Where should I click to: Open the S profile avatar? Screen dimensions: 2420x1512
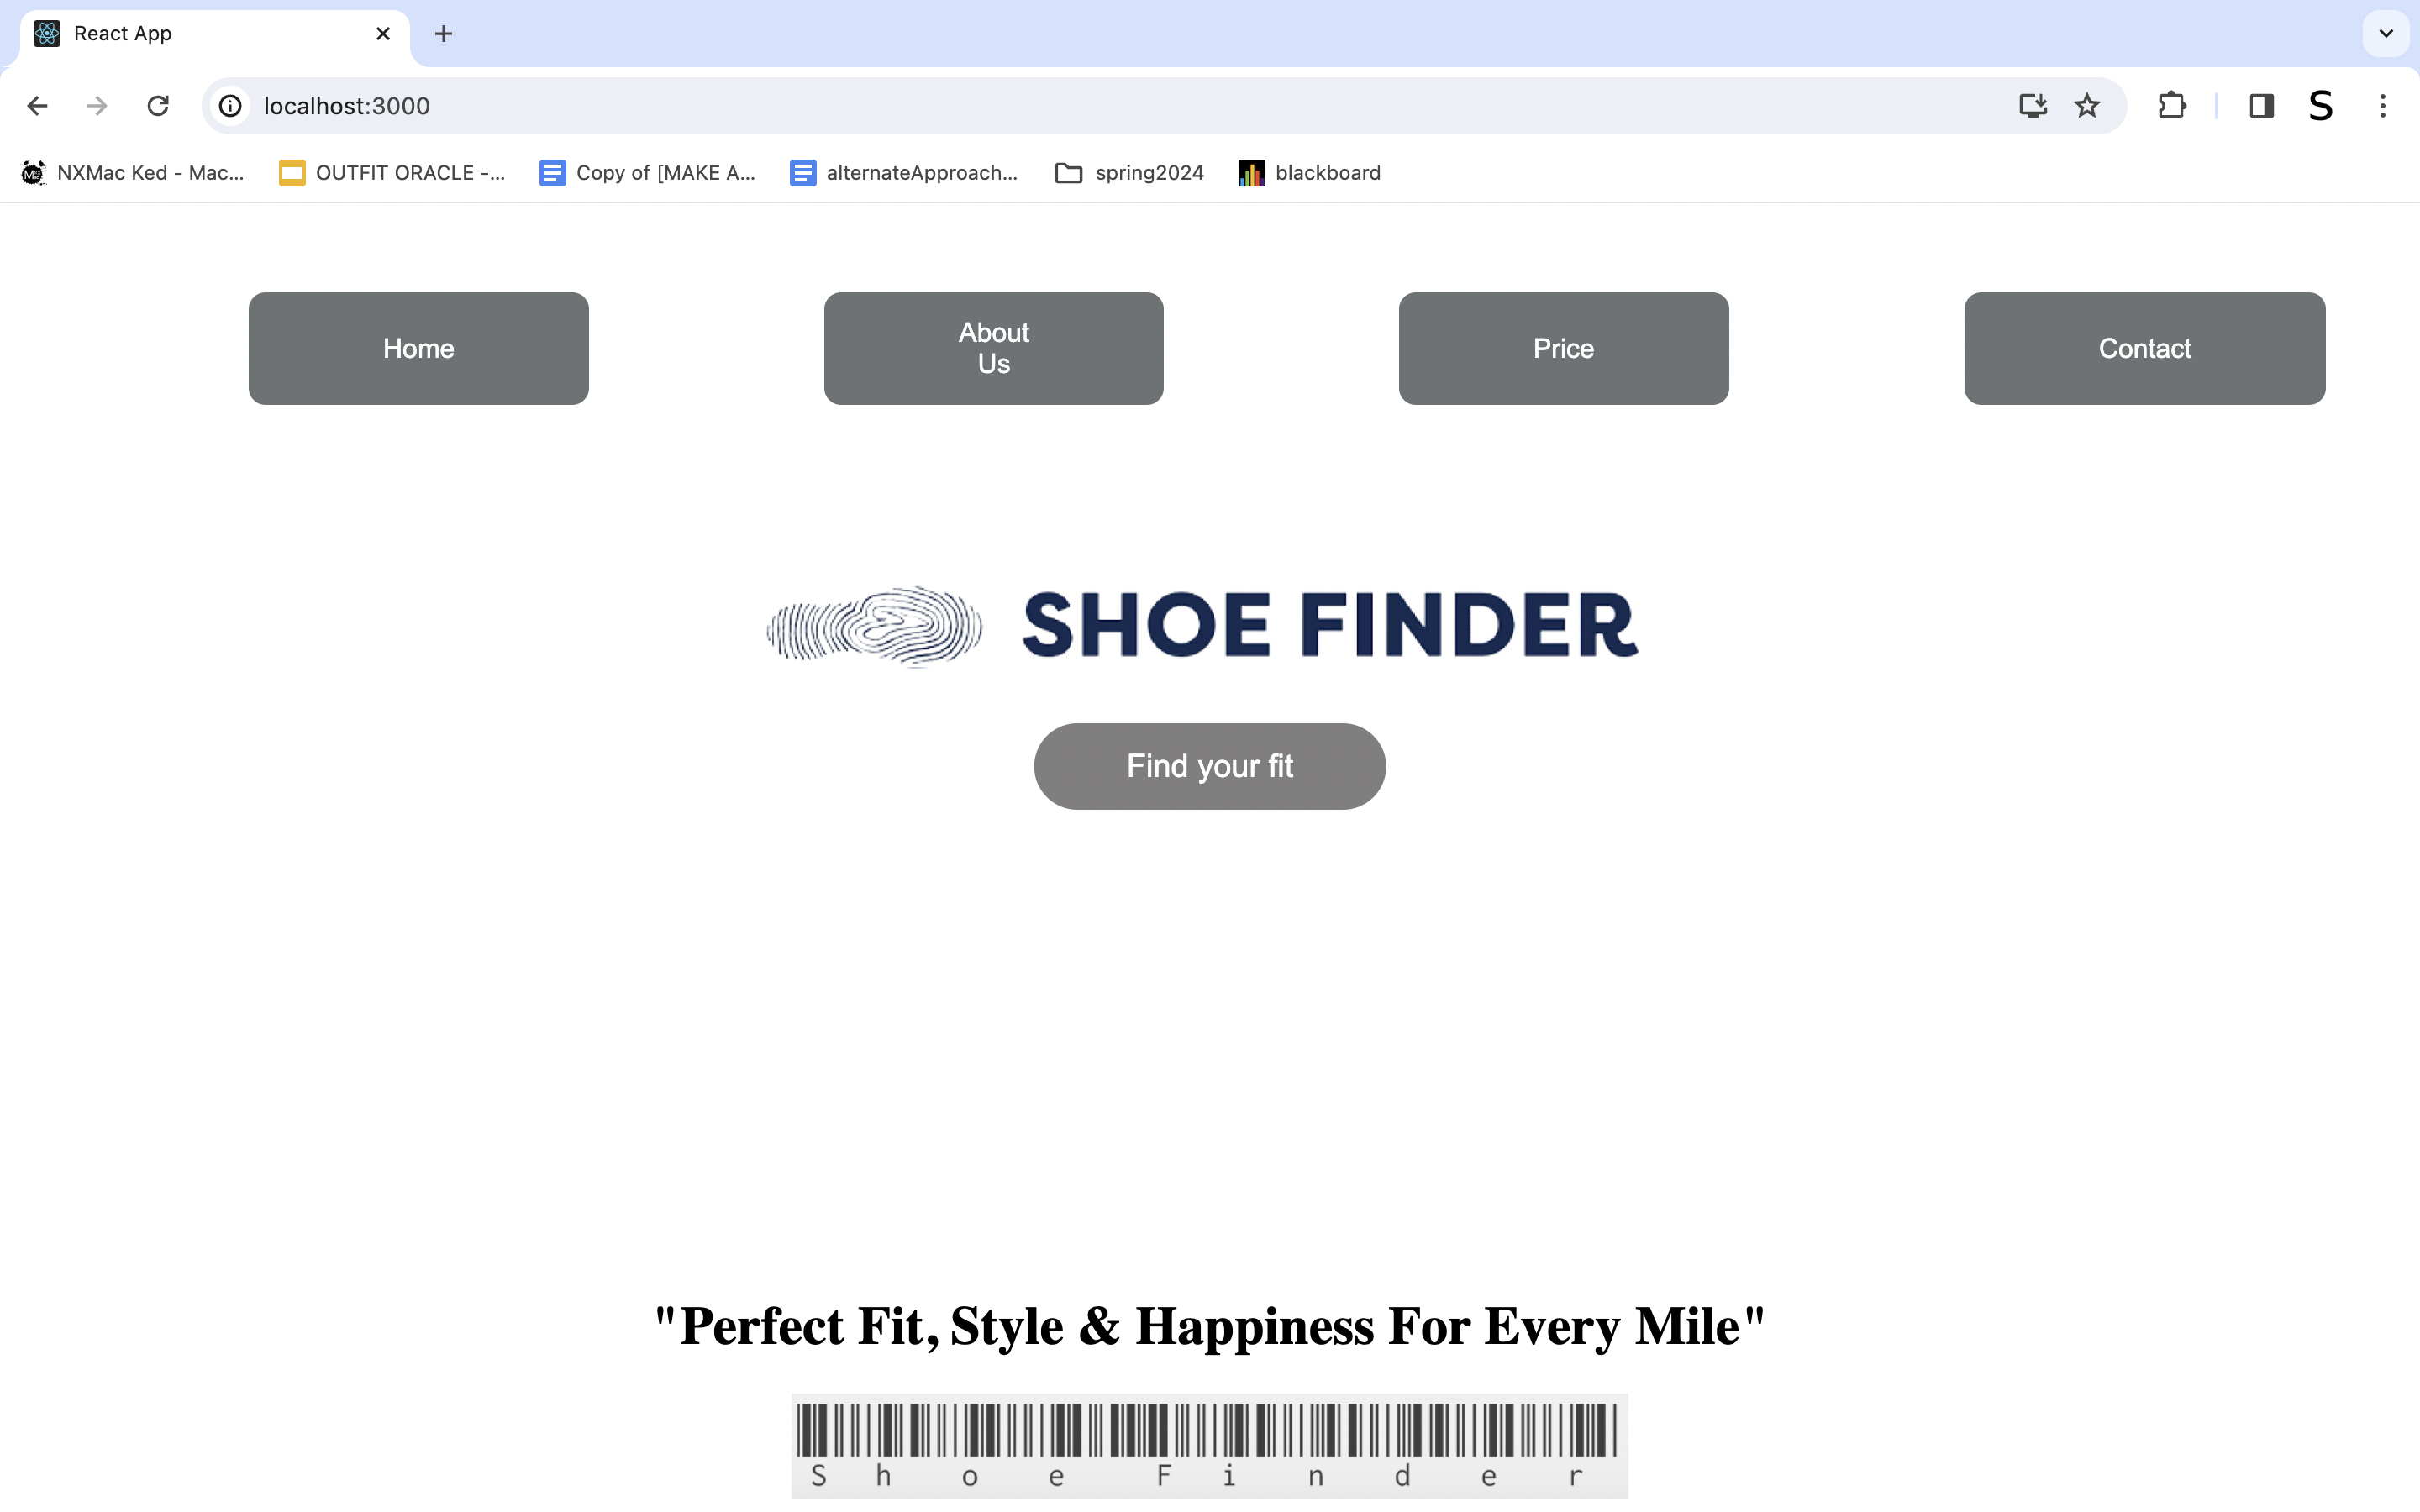click(2321, 106)
